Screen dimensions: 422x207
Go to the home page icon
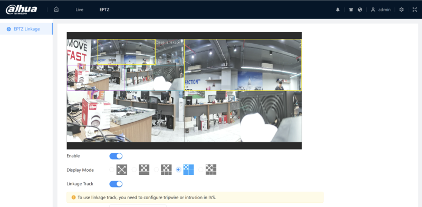point(56,9)
